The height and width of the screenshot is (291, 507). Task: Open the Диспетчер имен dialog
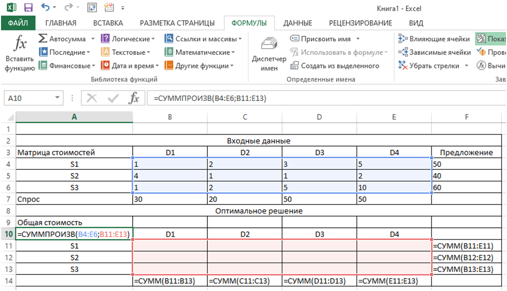pyautogui.click(x=269, y=54)
